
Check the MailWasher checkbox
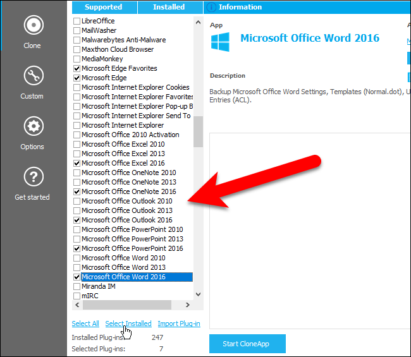point(77,30)
